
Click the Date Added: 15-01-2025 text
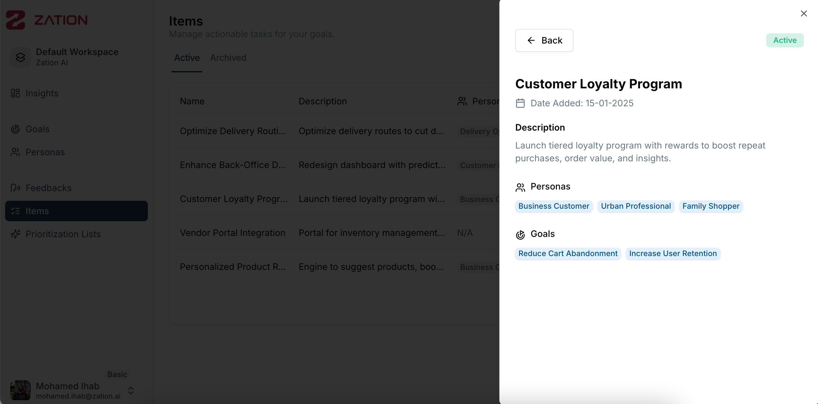582,103
